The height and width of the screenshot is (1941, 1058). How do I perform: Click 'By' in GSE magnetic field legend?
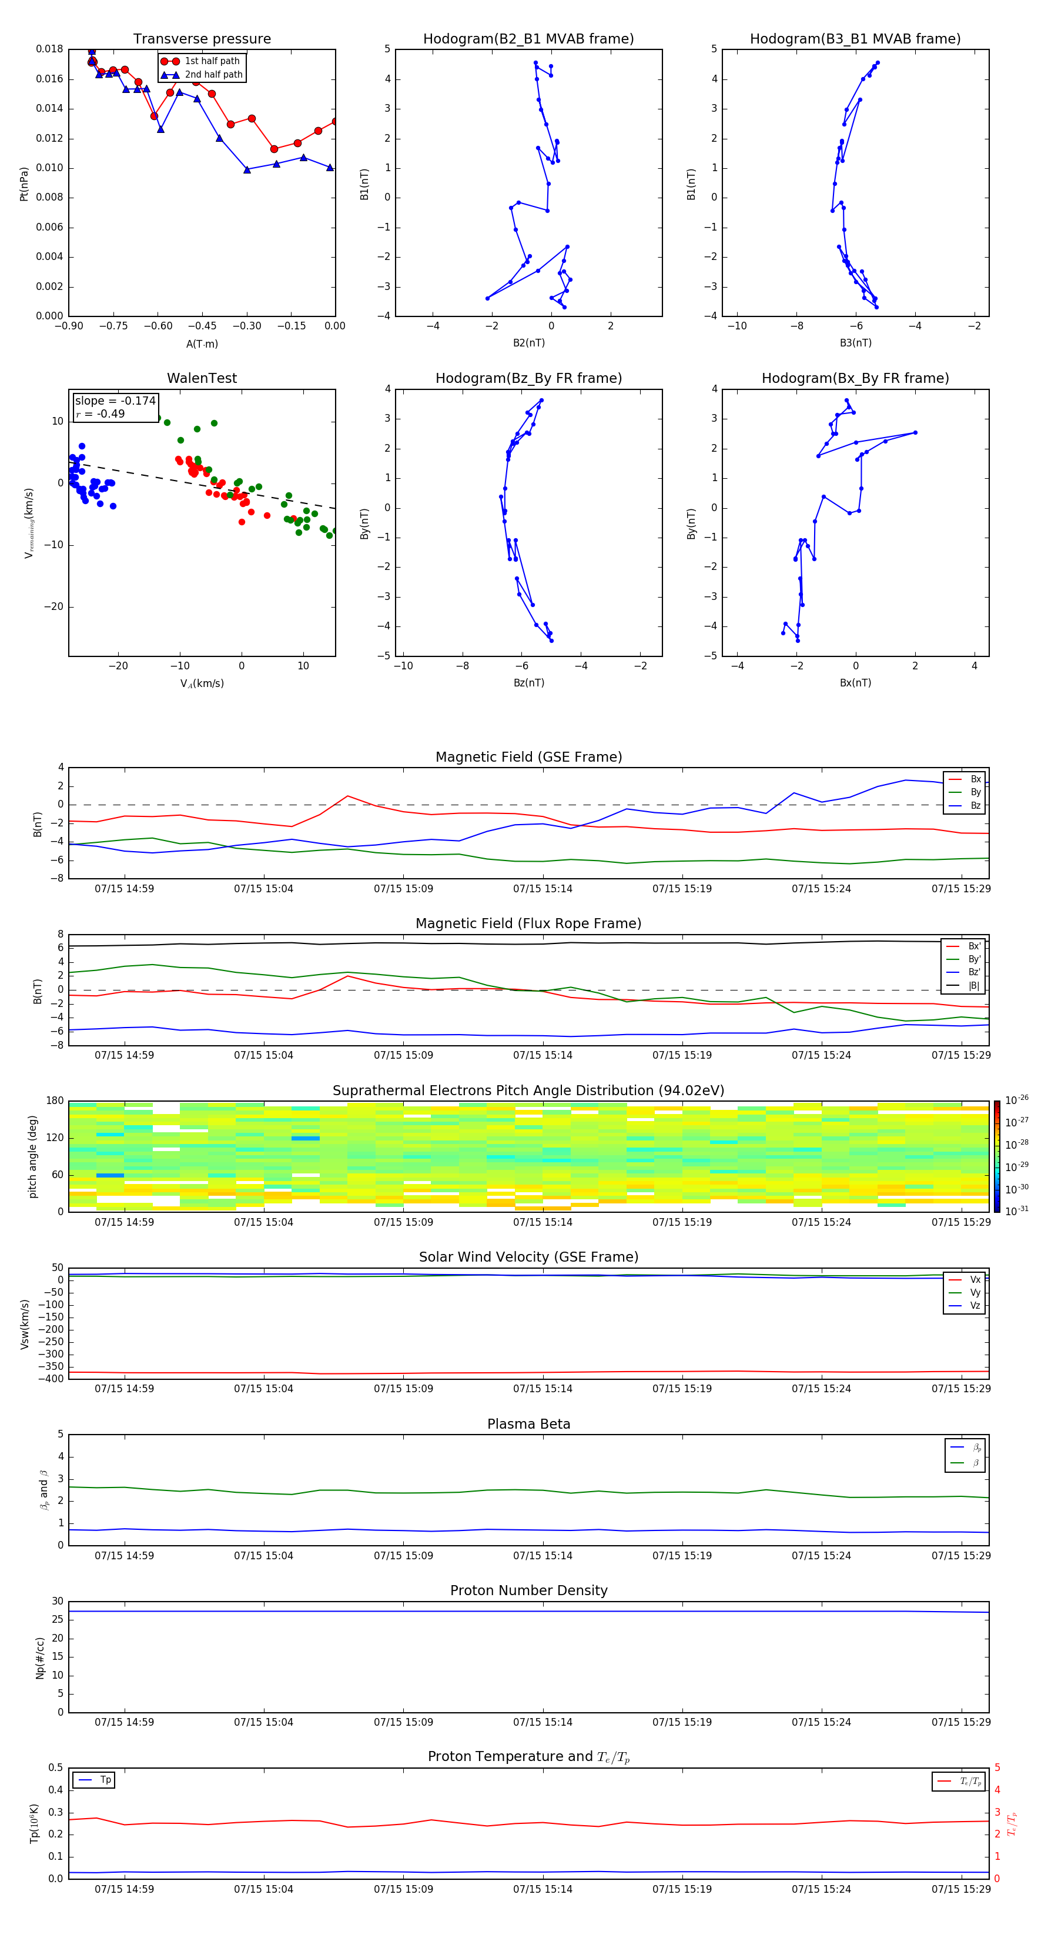pyautogui.click(x=965, y=792)
